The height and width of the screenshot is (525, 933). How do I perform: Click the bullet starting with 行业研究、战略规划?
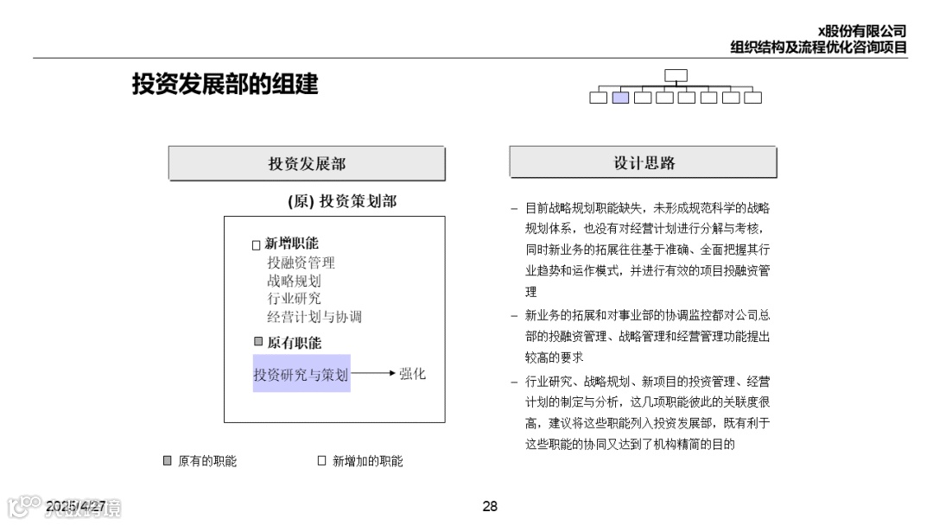(x=647, y=413)
